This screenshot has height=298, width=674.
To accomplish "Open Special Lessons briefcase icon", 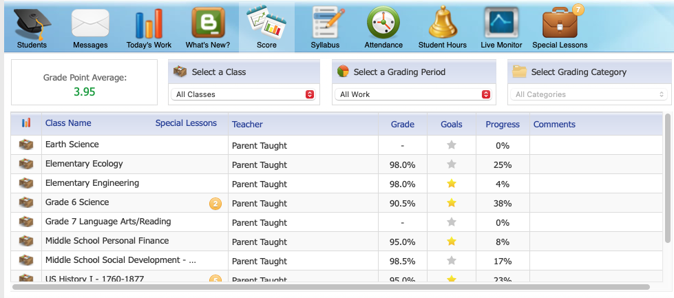I will coord(560,24).
